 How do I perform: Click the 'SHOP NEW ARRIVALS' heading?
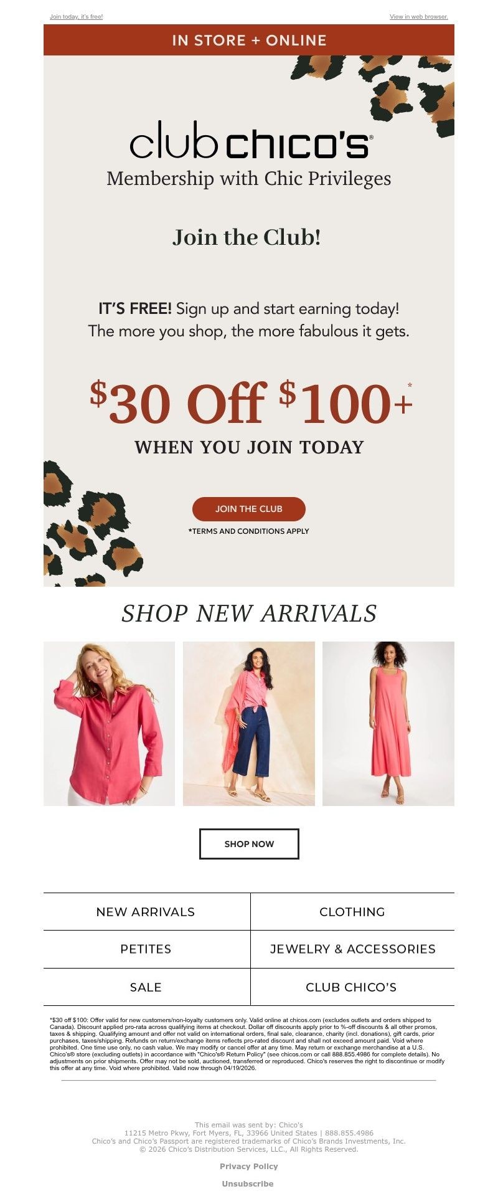pyautogui.click(x=249, y=614)
